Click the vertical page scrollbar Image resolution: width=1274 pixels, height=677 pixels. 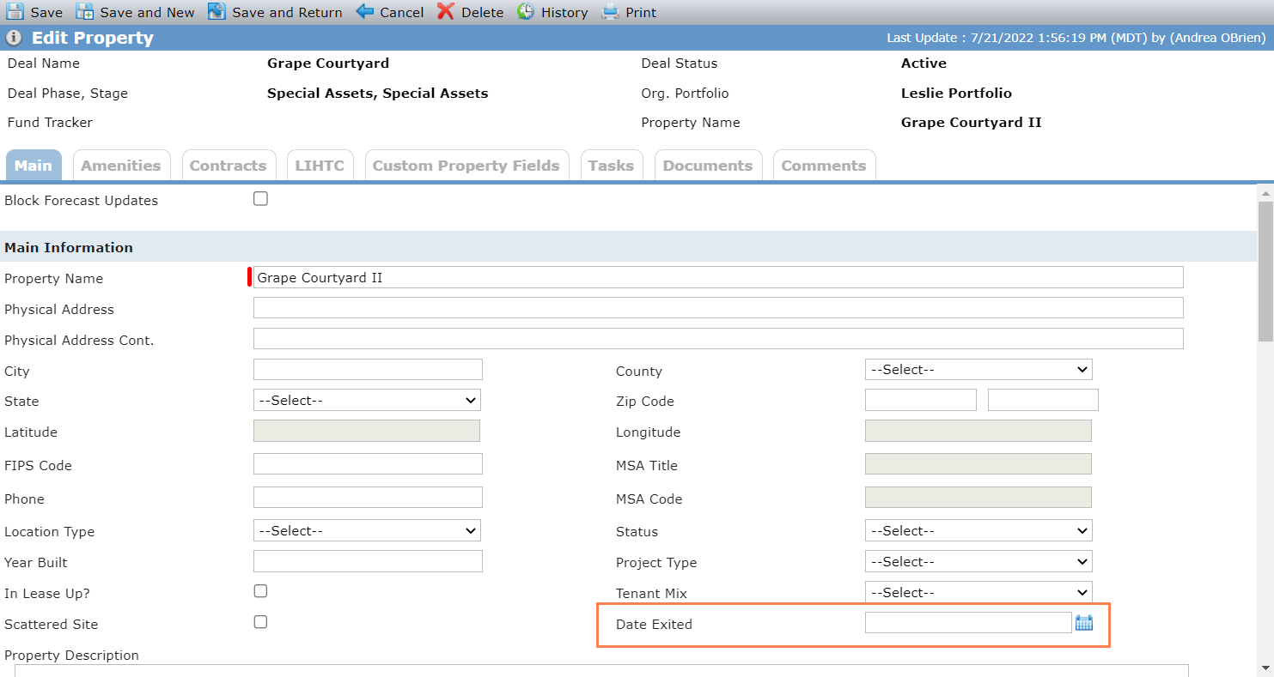tap(1265, 429)
